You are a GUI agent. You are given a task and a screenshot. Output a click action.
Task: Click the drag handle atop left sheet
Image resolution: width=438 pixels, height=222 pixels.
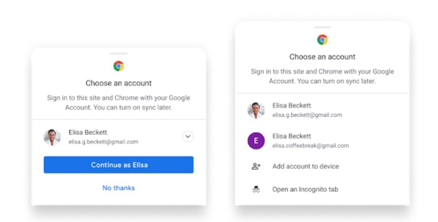click(x=119, y=54)
